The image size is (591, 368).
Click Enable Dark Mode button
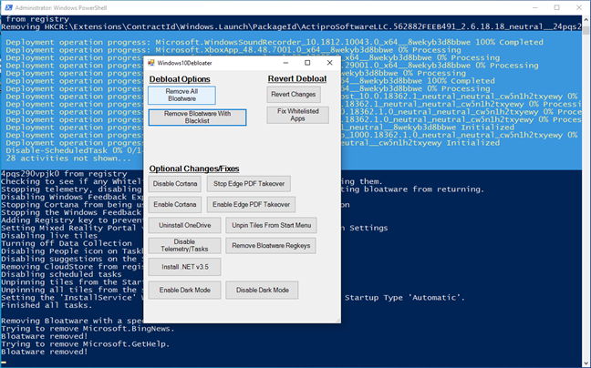click(x=184, y=290)
